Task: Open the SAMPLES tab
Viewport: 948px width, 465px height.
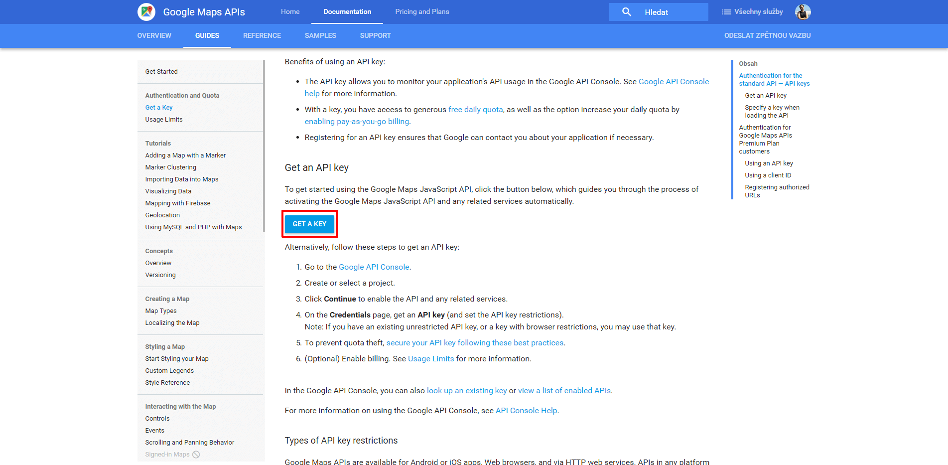Action: pos(320,35)
